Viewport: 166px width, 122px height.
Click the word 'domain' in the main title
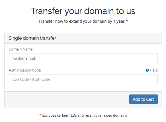click(99, 11)
